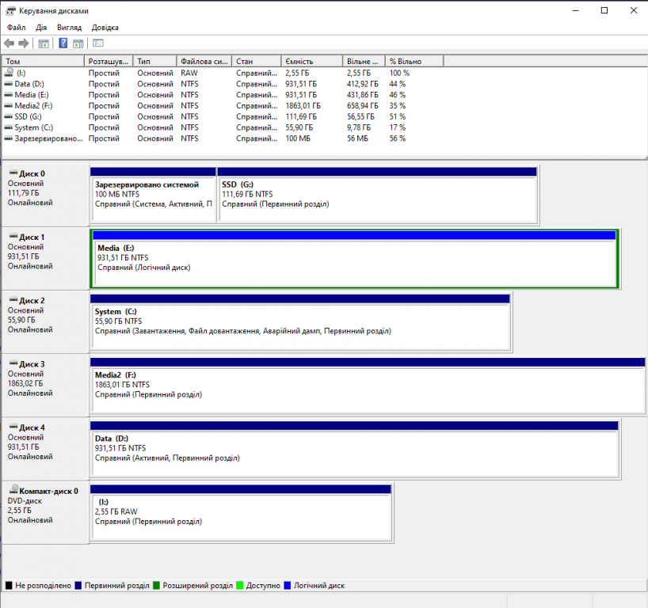Click the Диск 3 drive icon

13,363
